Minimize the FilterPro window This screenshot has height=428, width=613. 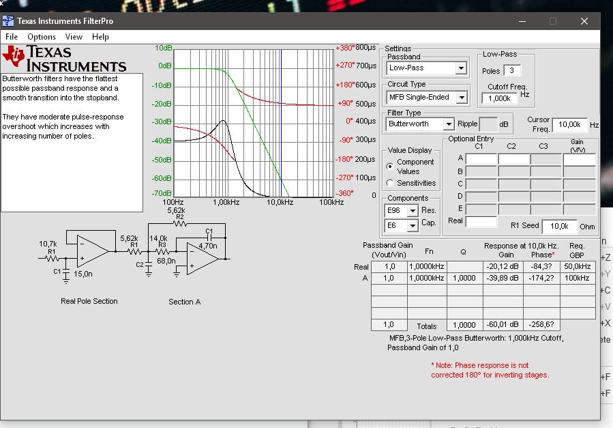coord(522,21)
